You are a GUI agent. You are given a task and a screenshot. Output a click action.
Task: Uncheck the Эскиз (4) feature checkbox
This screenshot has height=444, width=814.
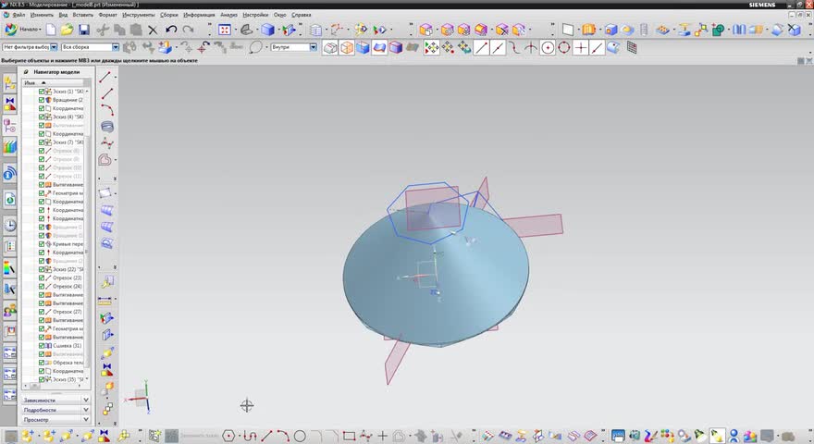(x=42, y=117)
